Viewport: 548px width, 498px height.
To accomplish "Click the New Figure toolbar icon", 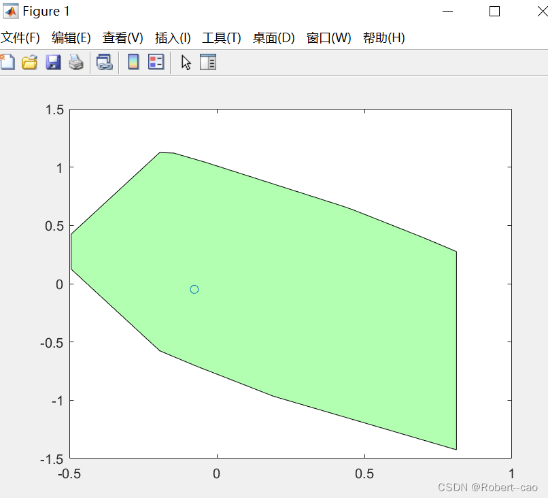I will pos(7,63).
